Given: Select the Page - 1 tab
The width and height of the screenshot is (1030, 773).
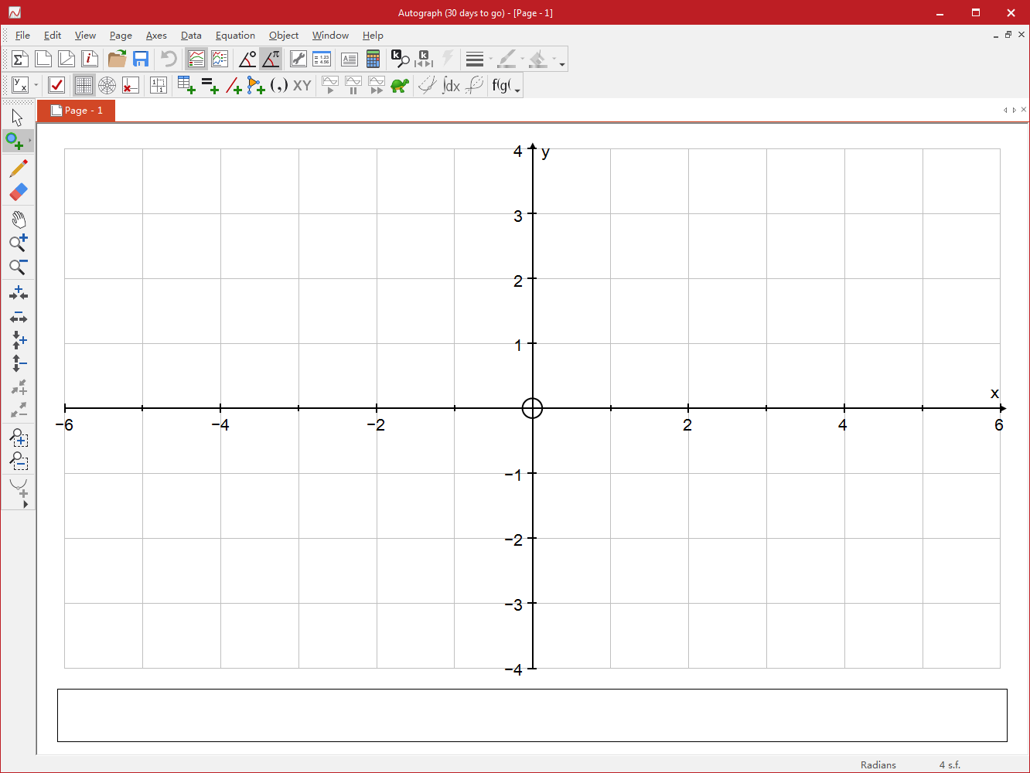Looking at the screenshot, I should [x=76, y=111].
